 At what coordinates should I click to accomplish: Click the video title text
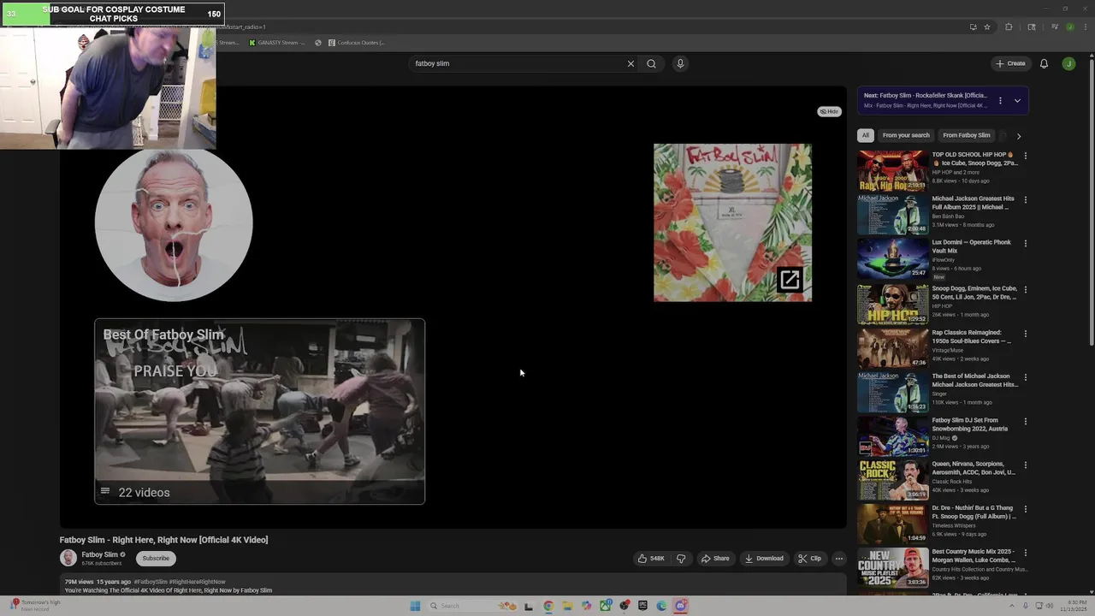tap(163, 540)
